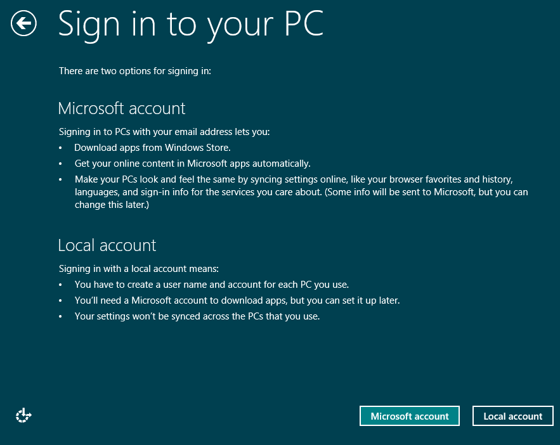Click 'You have to create a user name' bullet
Image resolution: width=560 pixels, height=445 pixels.
pos(212,285)
